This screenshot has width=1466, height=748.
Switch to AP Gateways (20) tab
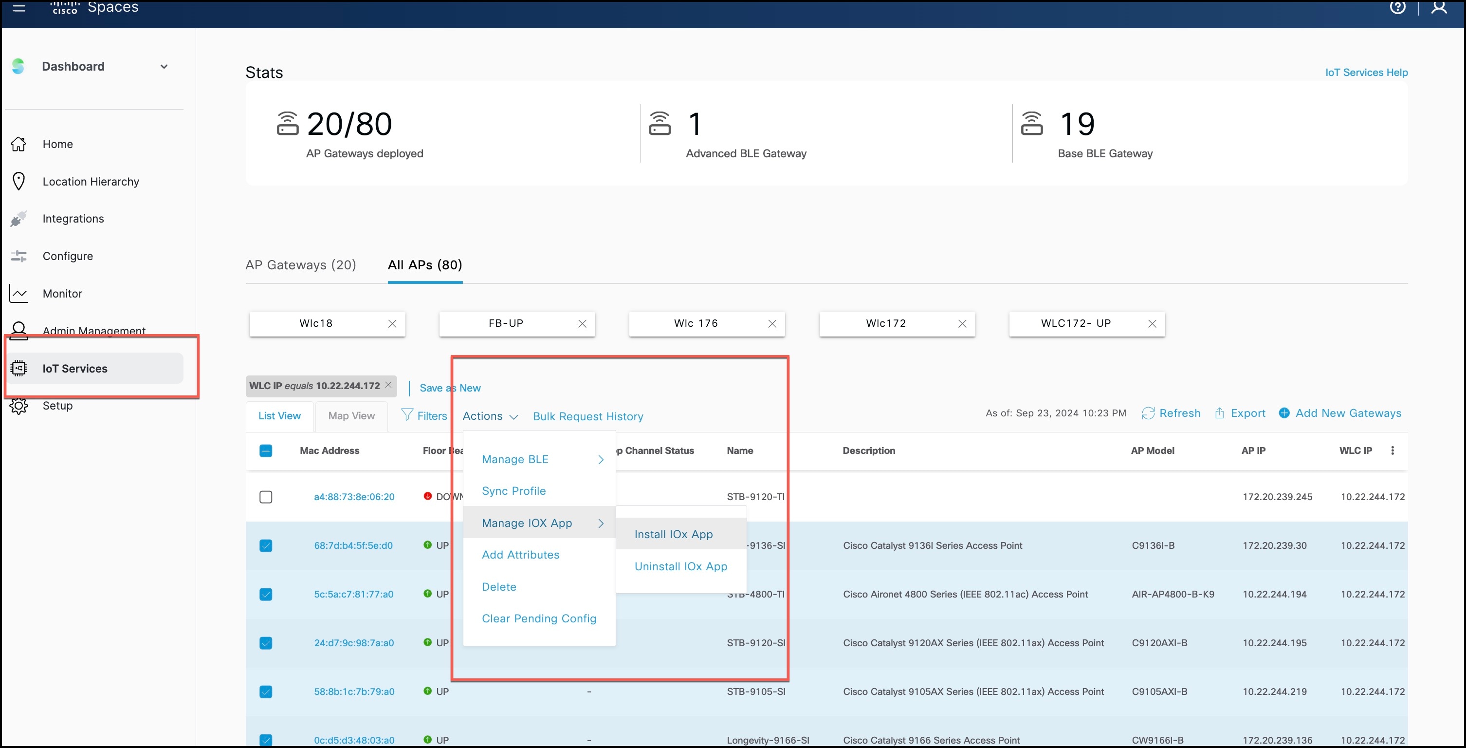coord(300,265)
